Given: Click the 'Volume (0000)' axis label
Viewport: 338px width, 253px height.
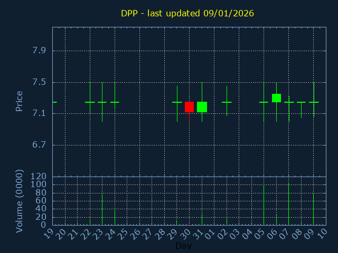Looking at the screenshot, I should (x=19, y=201).
